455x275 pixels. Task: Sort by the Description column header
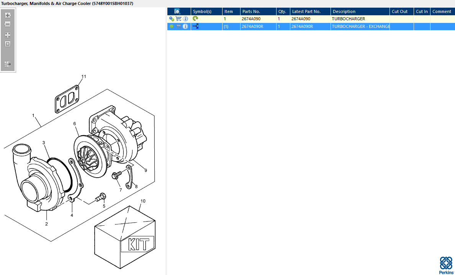pyautogui.click(x=360, y=11)
